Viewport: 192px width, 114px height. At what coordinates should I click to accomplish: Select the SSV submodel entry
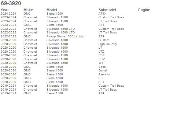point(102,59)
